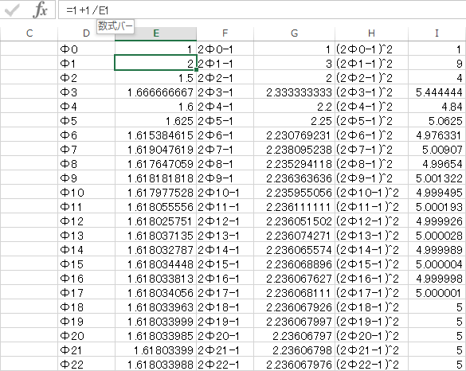
Task: Select cell with text 2Φ8-1
Action: pyautogui.click(x=225, y=164)
